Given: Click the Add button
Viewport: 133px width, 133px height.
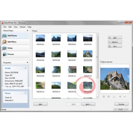Looking at the screenshot, I should click(x=115, y=38).
